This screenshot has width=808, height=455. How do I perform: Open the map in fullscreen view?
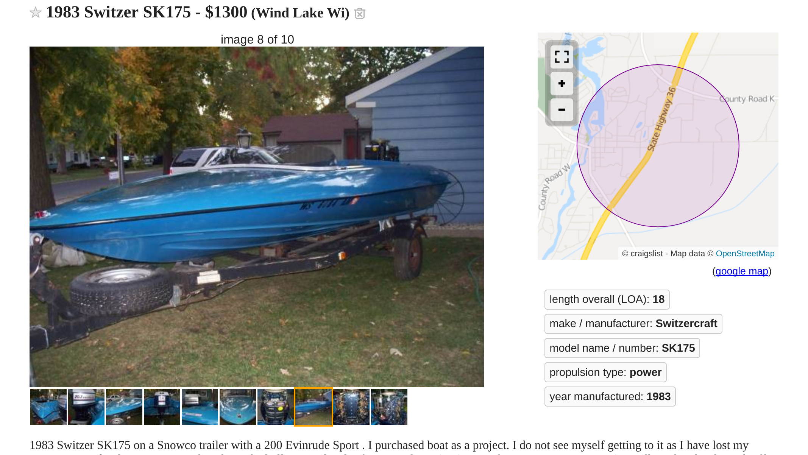(562, 57)
